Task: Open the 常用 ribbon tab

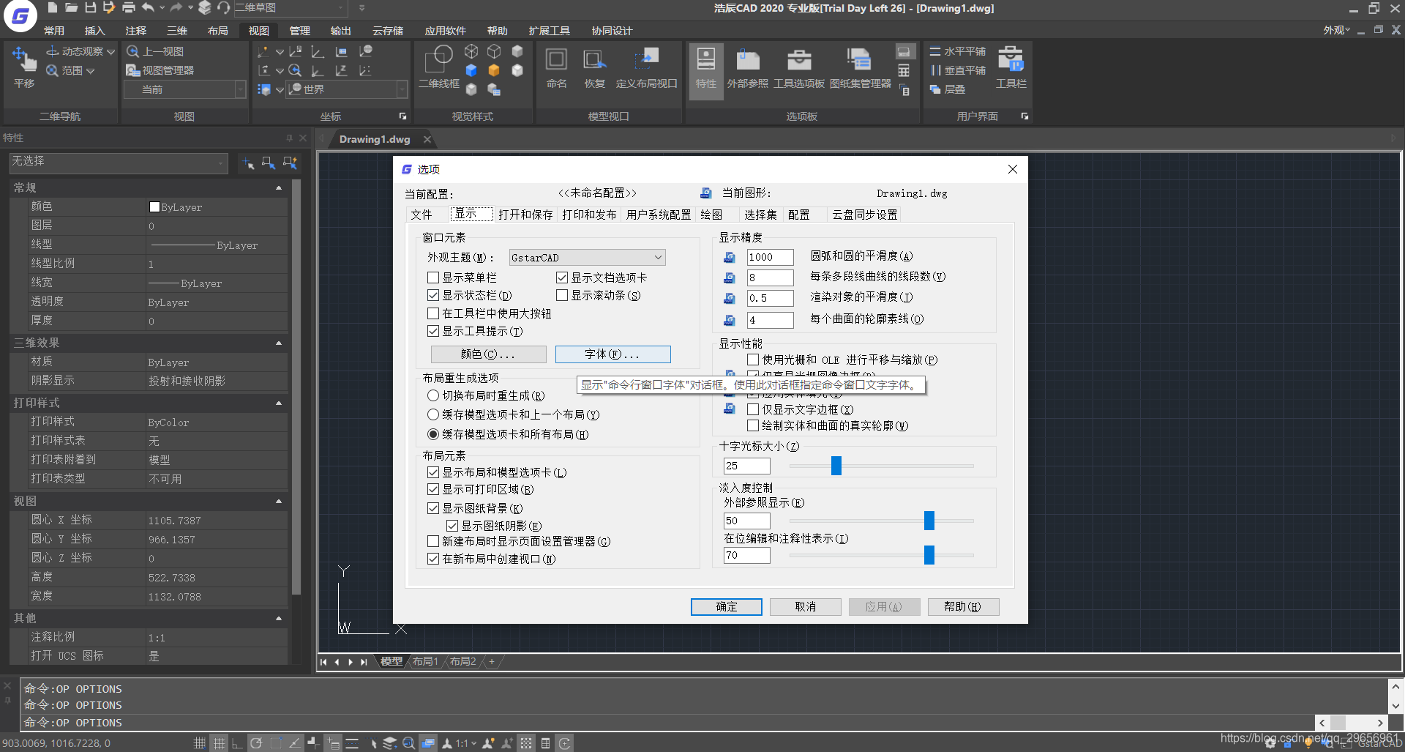Action: (54, 31)
